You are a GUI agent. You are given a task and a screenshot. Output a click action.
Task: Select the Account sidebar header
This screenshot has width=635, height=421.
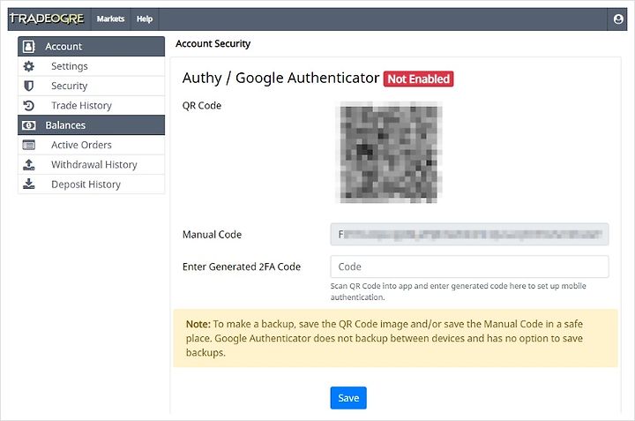(x=91, y=47)
